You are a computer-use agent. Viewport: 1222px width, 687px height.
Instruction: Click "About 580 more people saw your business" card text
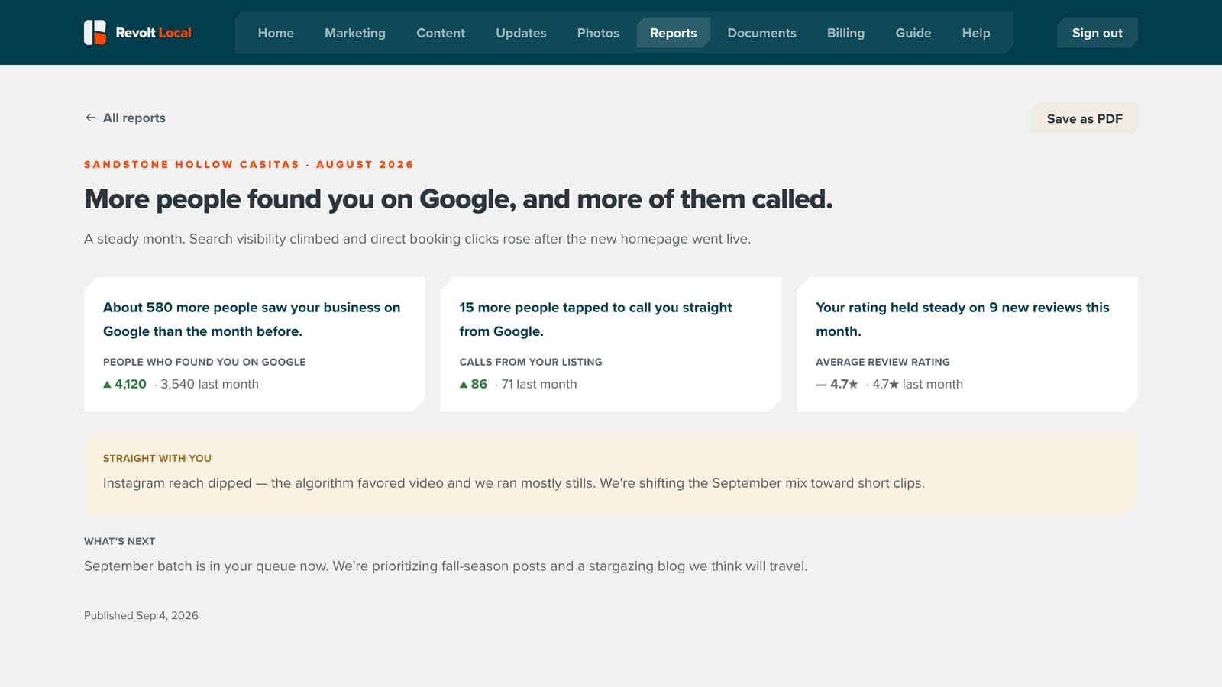(x=252, y=319)
